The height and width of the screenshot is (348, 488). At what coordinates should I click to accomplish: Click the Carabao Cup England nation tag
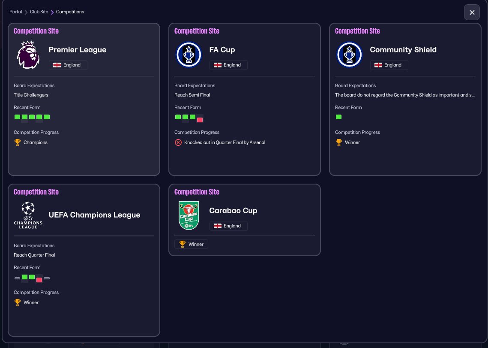pyautogui.click(x=228, y=226)
